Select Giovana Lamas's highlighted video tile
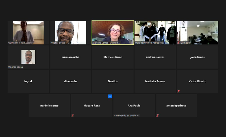The image size is (226, 137). pos(113,33)
